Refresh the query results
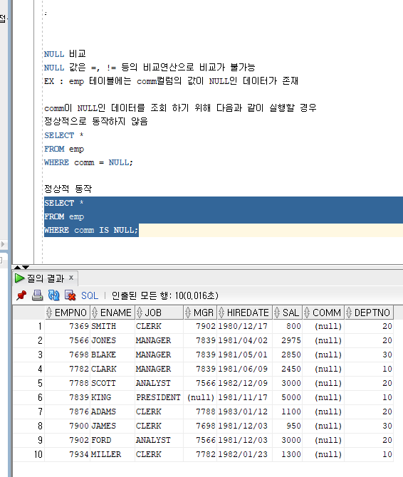This screenshot has width=403, height=477. coord(54,295)
